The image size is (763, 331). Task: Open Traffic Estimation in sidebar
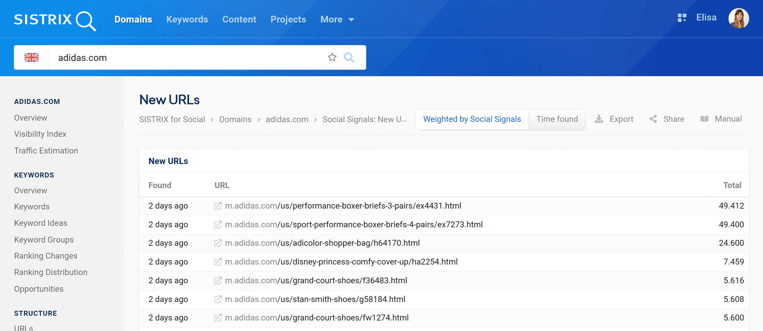coord(46,151)
